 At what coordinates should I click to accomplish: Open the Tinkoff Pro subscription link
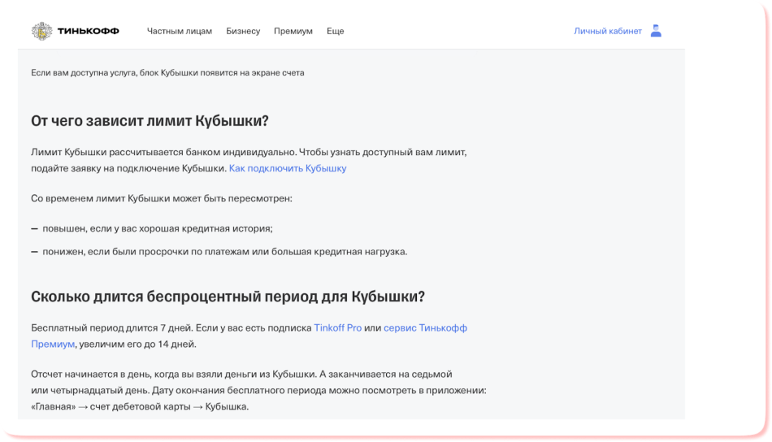[x=337, y=327]
